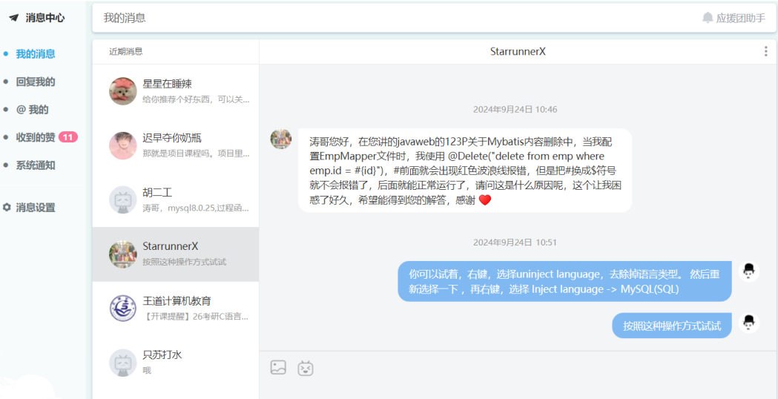Click the 消息中心 title
The height and width of the screenshot is (399, 778).
[x=45, y=18]
